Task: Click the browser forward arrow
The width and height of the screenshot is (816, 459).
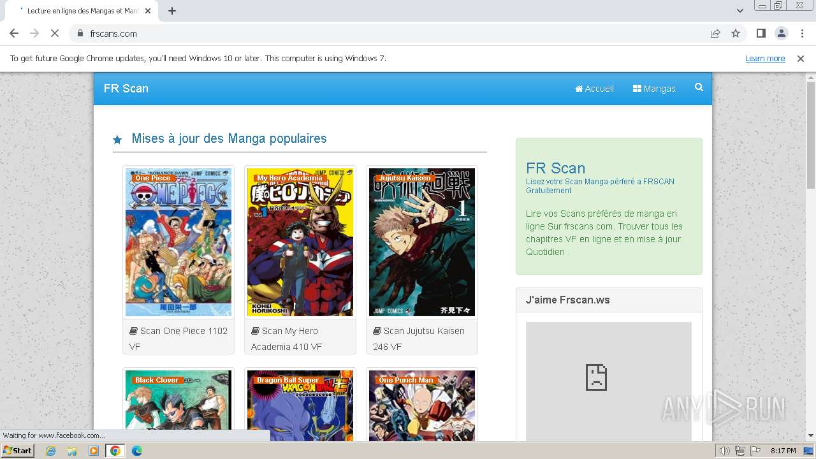Action: (x=34, y=33)
